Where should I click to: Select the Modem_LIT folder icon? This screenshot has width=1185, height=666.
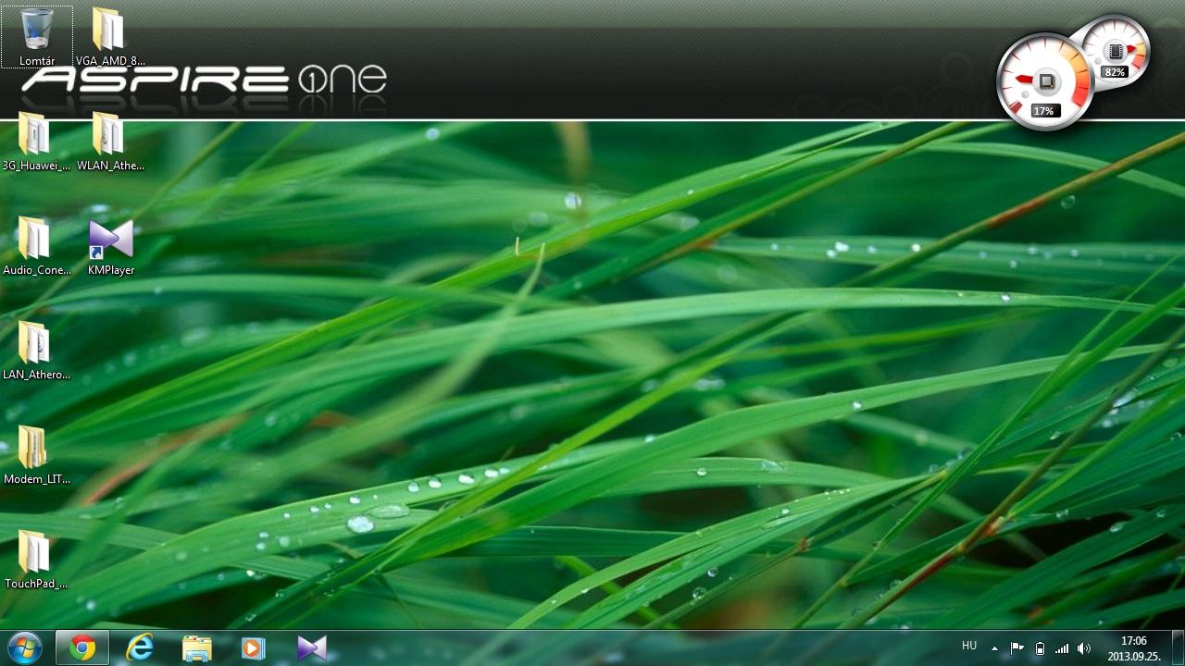coord(36,455)
